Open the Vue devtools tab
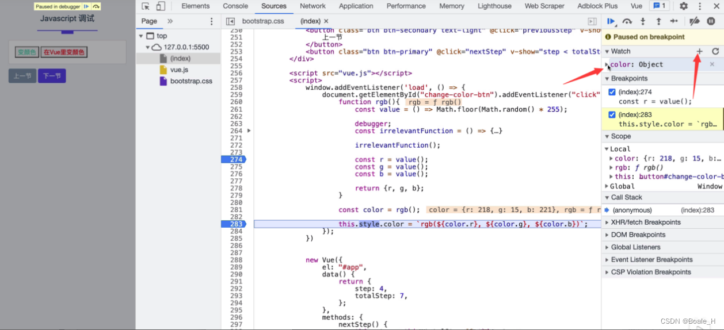The height and width of the screenshot is (330, 724). [637, 6]
